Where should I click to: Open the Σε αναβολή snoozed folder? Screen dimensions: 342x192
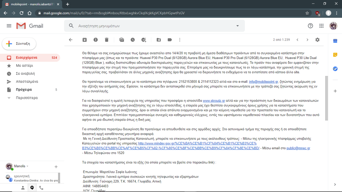(30, 74)
